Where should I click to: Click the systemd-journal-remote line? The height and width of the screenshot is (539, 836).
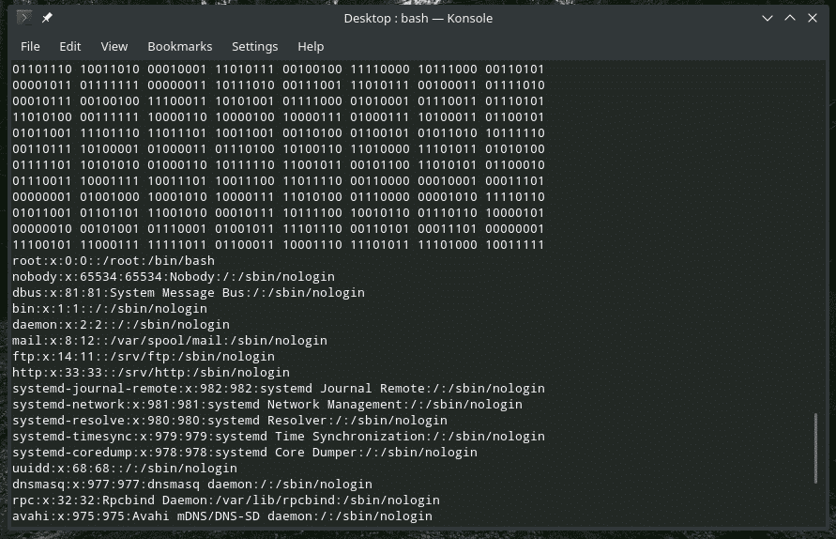click(279, 389)
